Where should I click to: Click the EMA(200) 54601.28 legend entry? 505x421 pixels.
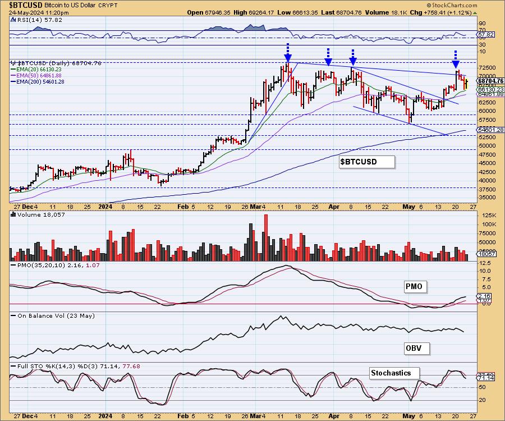[x=40, y=82]
